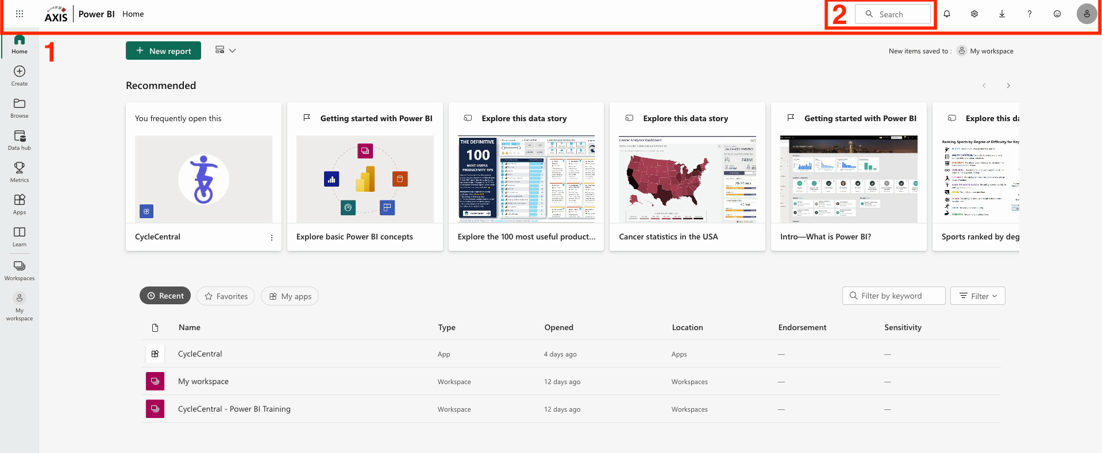The image size is (1102, 453).
Task: Create a New report
Action: pyautogui.click(x=163, y=51)
